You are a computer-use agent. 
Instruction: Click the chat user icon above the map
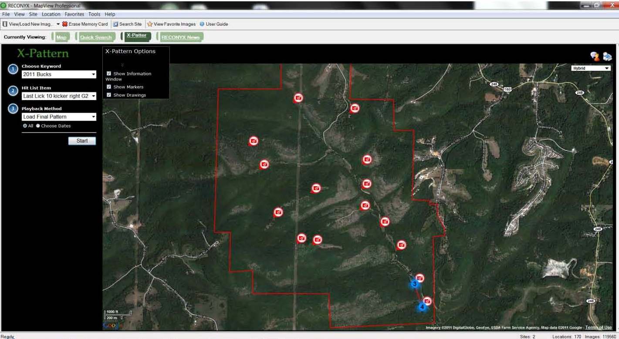[x=595, y=56]
